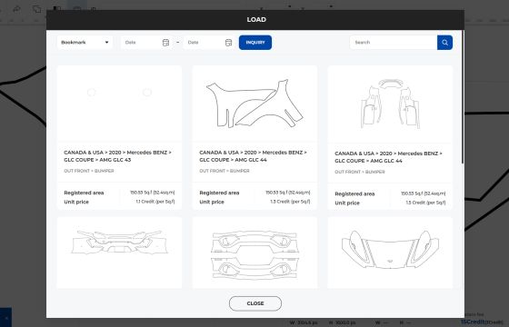Image resolution: width=509 pixels, height=327 pixels.
Task: Close the LOAD dialog with CLOSE button
Action: coord(255,303)
